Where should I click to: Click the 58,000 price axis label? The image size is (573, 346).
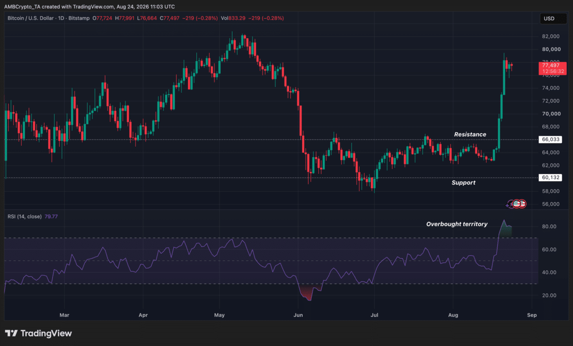[x=551, y=191]
